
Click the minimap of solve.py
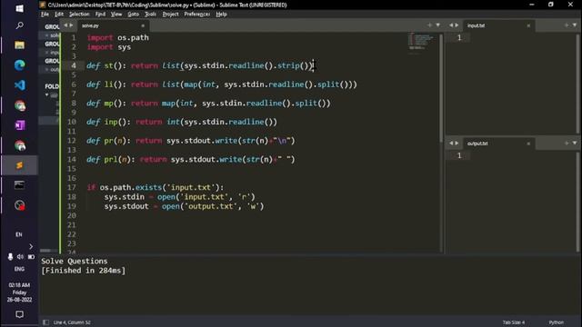[421, 44]
